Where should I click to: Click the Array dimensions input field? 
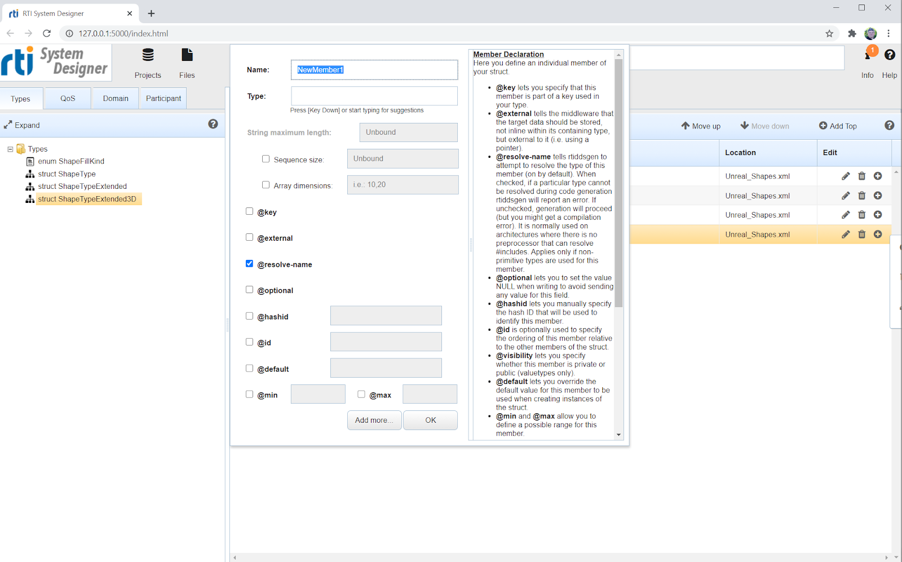[403, 184]
